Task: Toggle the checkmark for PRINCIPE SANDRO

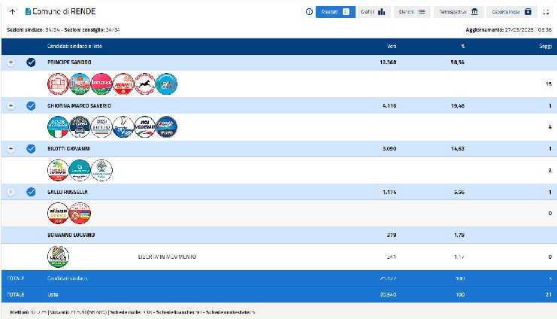Action: coord(31,62)
